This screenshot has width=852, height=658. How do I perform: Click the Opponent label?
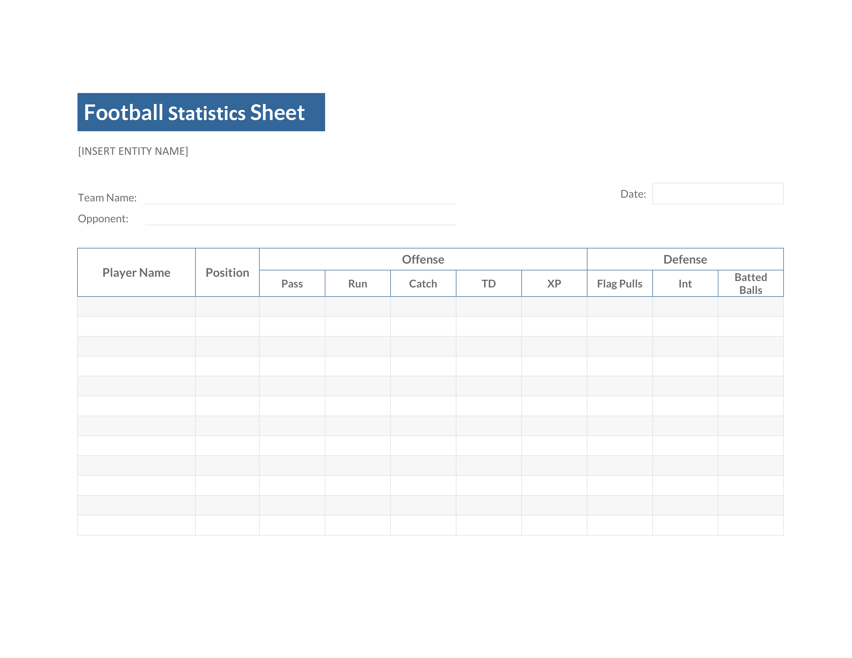(x=103, y=219)
